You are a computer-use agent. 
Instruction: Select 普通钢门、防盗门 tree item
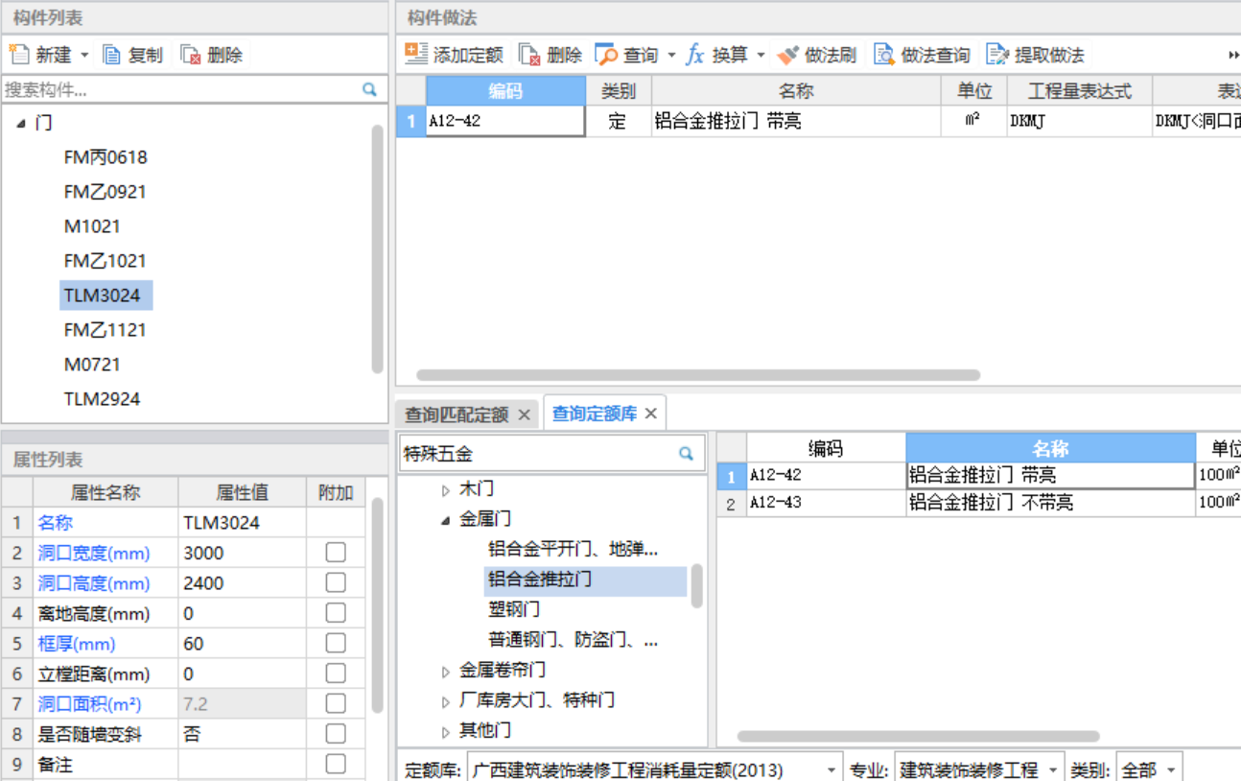573,640
